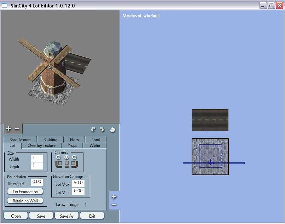
Task: Click the Growth Stage value
Action: pos(86,205)
